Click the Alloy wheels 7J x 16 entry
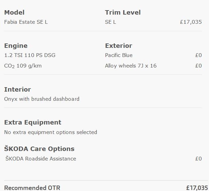This screenshot has width=209, height=191. [x=131, y=66]
